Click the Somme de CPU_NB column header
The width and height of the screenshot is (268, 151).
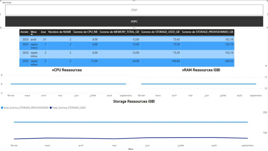85,32
